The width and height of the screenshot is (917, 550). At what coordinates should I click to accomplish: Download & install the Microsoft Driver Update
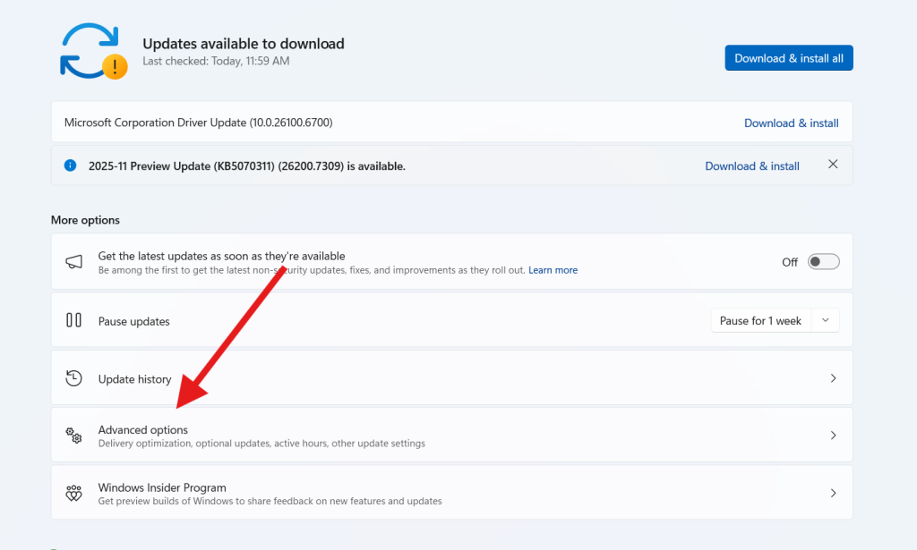(x=791, y=123)
